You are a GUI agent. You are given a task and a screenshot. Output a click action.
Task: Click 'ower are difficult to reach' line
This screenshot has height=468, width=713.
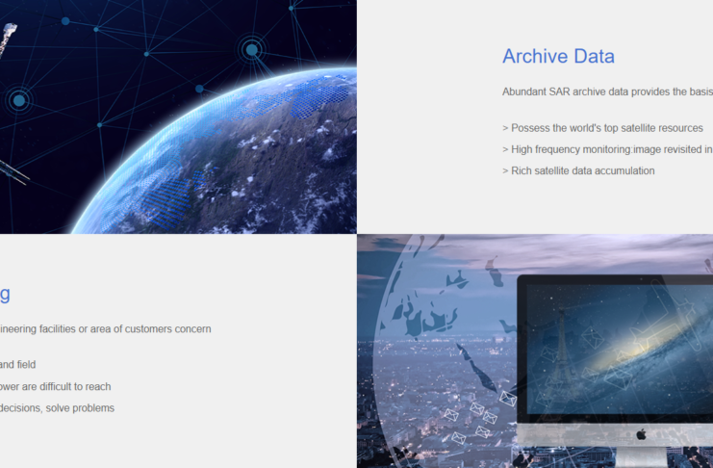pos(56,386)
